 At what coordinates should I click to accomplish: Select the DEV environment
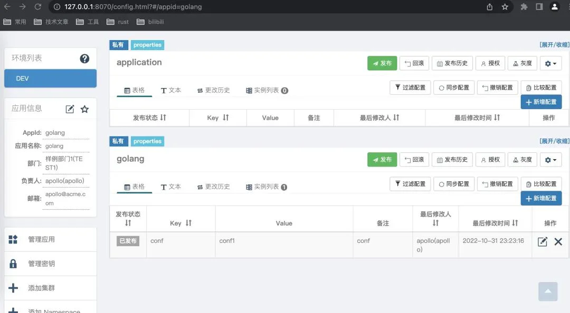(50, 79)
